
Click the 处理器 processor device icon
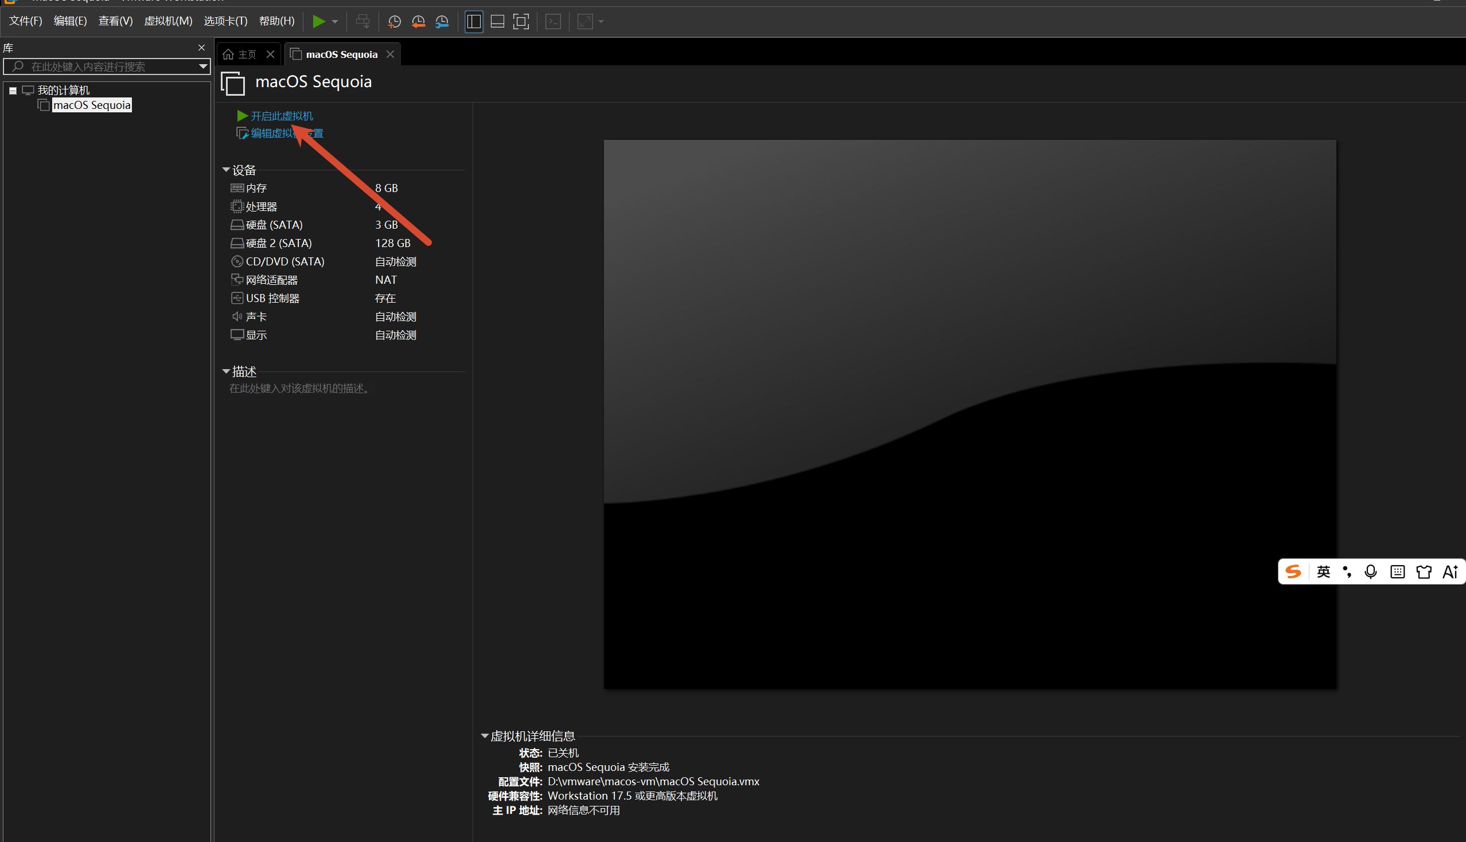pyautogui.click(x=237, y=206)
